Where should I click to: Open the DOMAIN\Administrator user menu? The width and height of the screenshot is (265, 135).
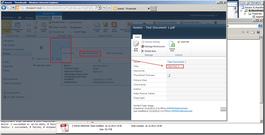pyautogui.click(x=204, y=16)
